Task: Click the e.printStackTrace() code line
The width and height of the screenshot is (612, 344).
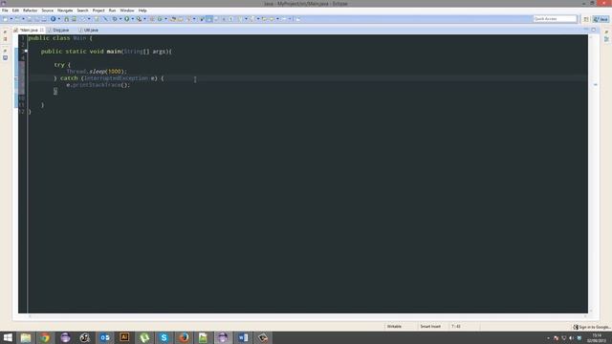Action: click(x=98, y=85)
